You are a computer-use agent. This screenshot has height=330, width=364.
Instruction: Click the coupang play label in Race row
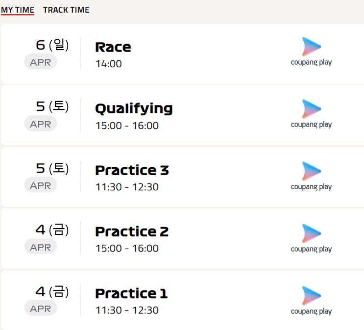click(311, 62)
